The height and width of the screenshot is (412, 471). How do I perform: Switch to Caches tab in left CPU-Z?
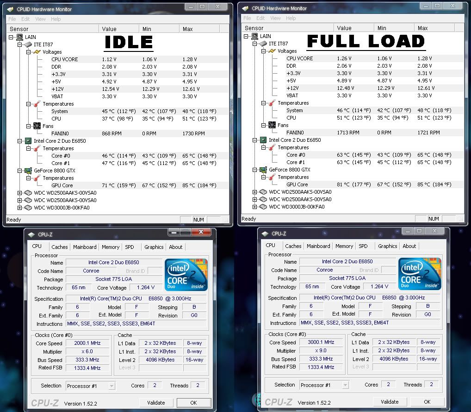(x=60, y=247)
